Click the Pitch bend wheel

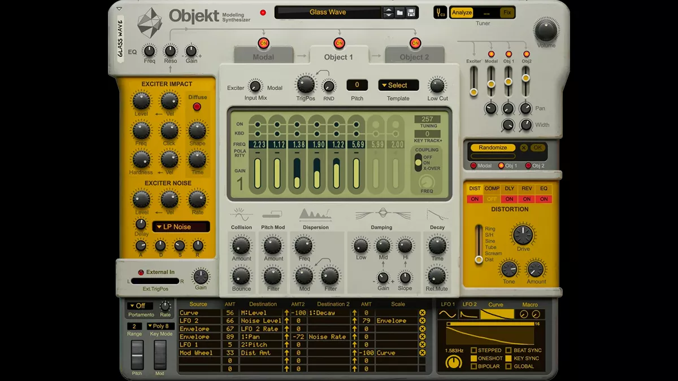(138, 355)
